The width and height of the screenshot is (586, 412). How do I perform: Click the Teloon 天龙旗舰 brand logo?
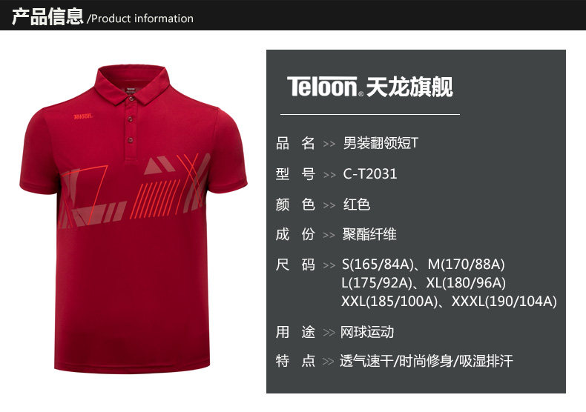tap(369, 87)
